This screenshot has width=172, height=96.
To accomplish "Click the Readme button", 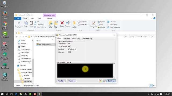I will coord(71,81).
